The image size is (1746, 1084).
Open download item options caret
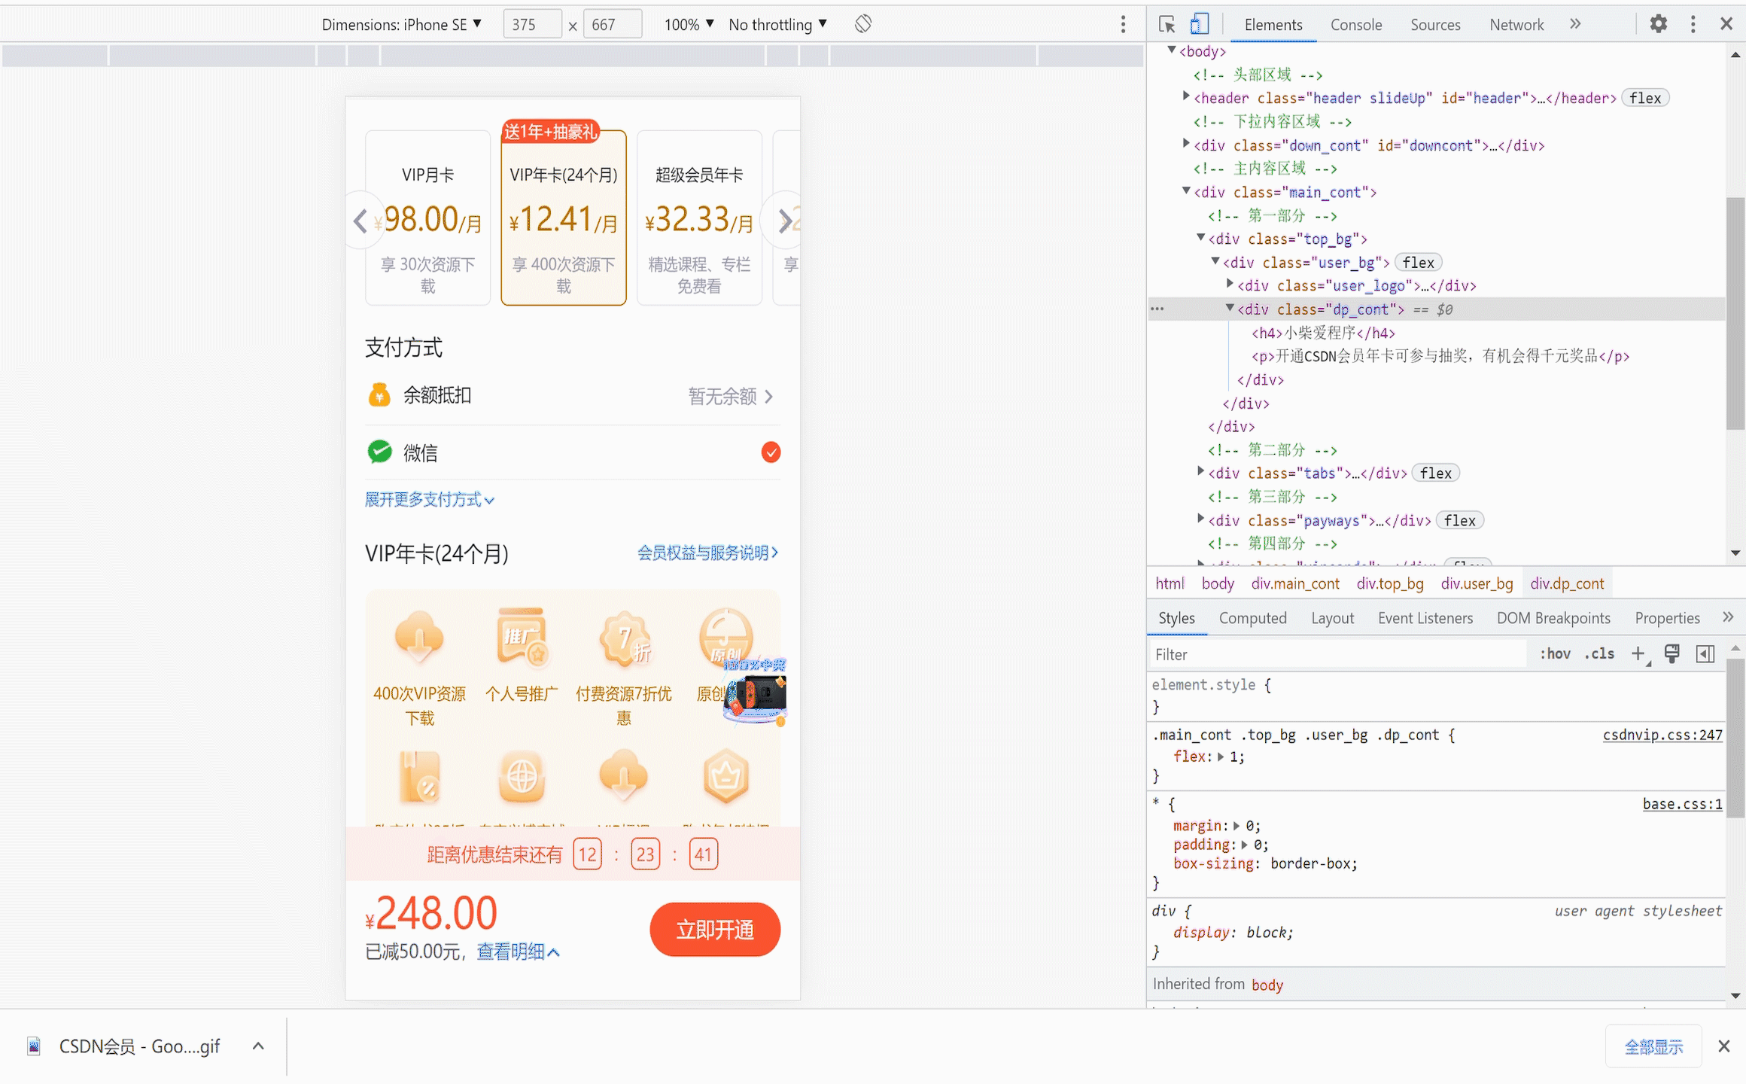click(258, 1046)
